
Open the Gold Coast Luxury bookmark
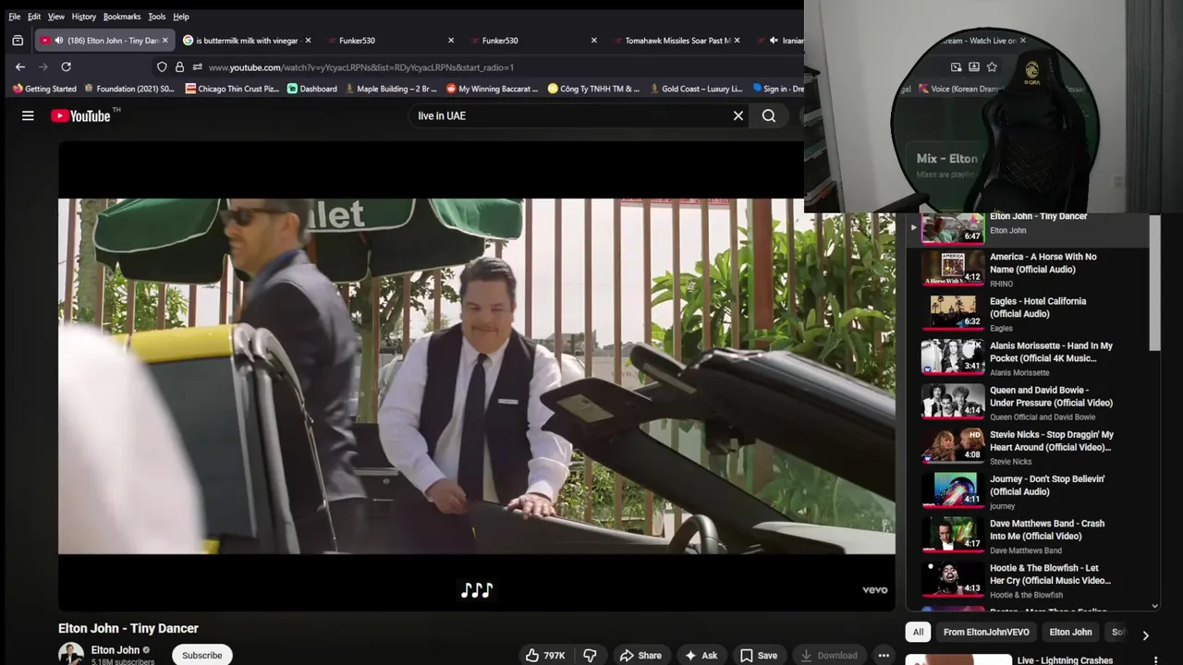pyautogui.click(x=695, y=89)
